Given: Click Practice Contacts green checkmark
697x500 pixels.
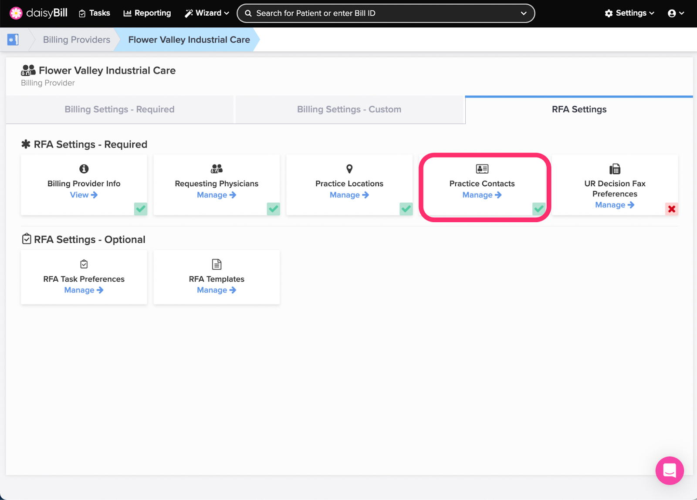Looking at the screenshot, I should [539, 209].
